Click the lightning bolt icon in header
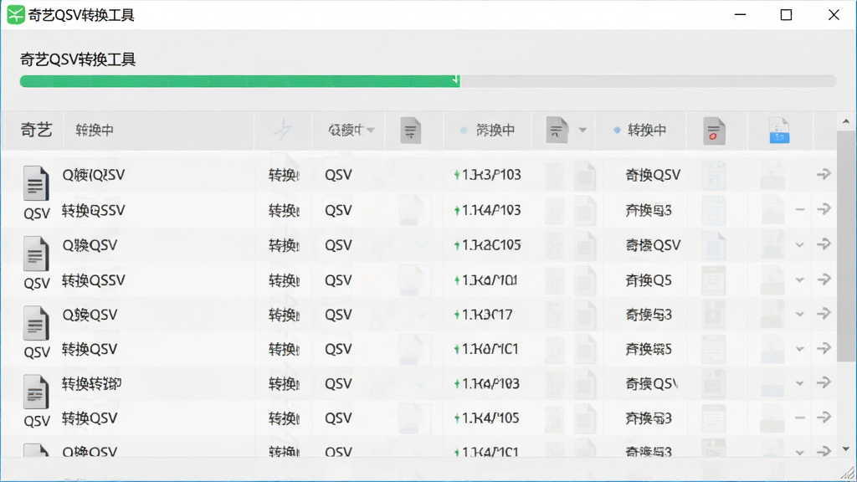This screenshot has width=857, height=482. pos(283,130)
